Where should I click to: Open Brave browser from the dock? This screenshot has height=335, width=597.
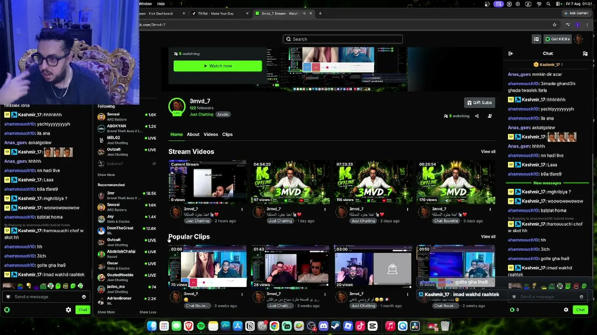pyautogui.click(x=189, y=326)
